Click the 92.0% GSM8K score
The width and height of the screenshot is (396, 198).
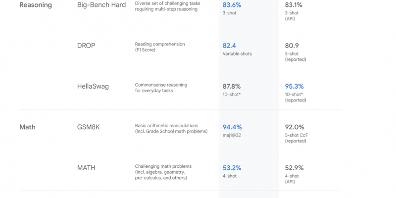coord(295,127)
